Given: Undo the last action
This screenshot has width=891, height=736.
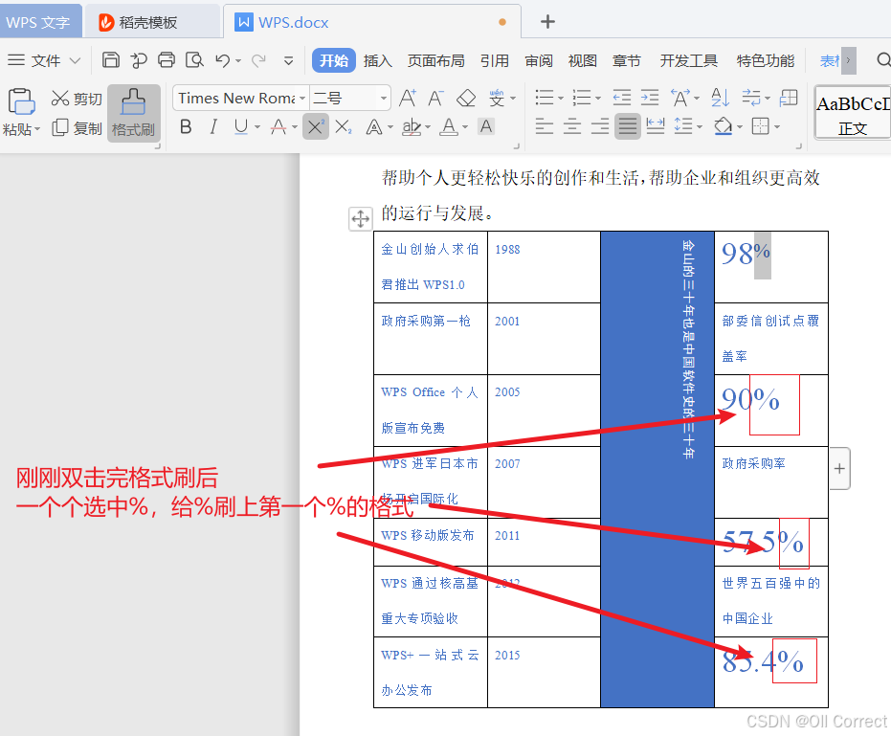Looking at the screenshot, I should (x=223, y=59).
